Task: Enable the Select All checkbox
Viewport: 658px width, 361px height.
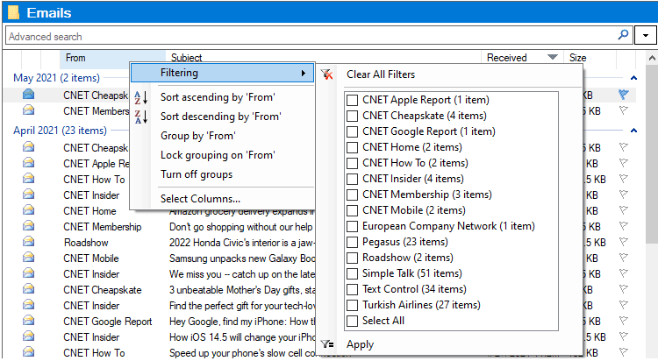Action: (353, 322)
